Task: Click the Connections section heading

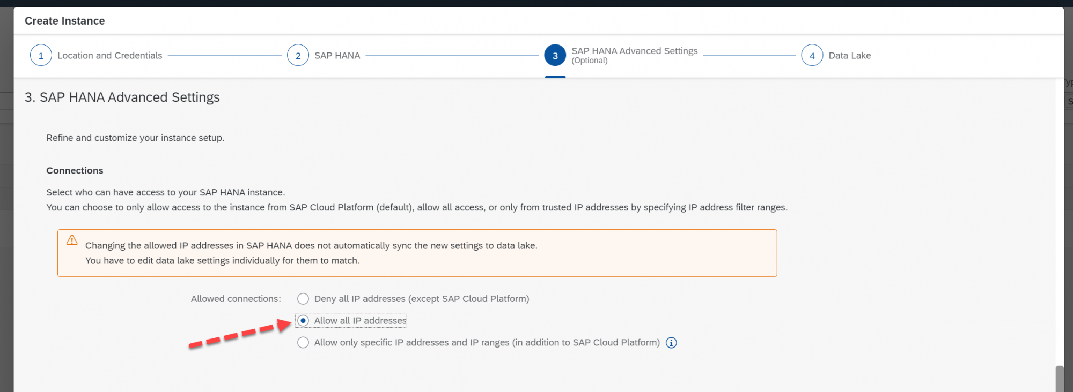Action: point(75,171)
